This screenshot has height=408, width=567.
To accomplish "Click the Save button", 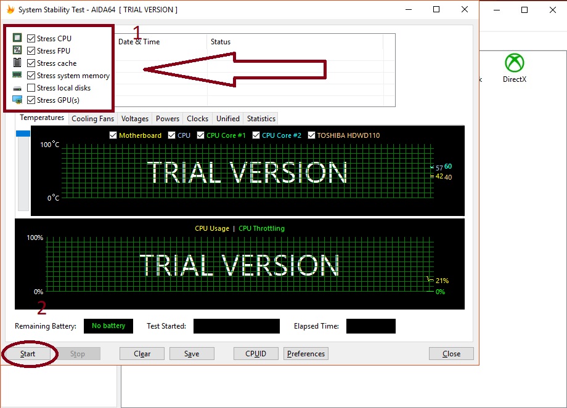I will click(x=192, y=354).
